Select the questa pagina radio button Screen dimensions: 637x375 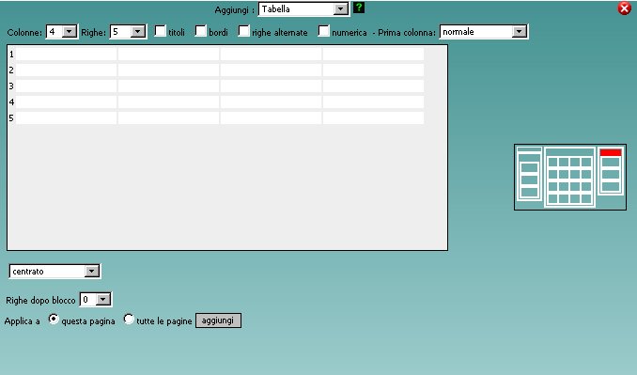click(54, 320)
